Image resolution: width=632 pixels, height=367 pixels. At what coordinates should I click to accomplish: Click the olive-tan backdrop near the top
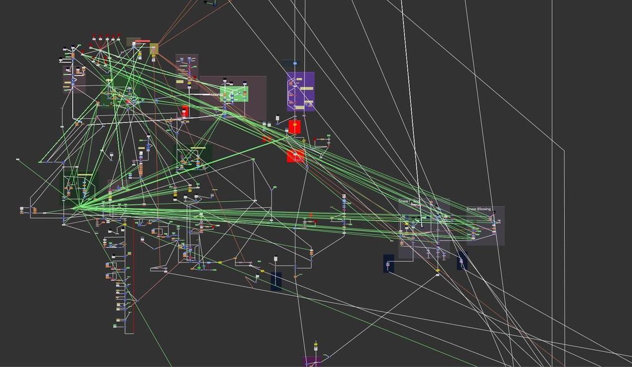[154, 49]
